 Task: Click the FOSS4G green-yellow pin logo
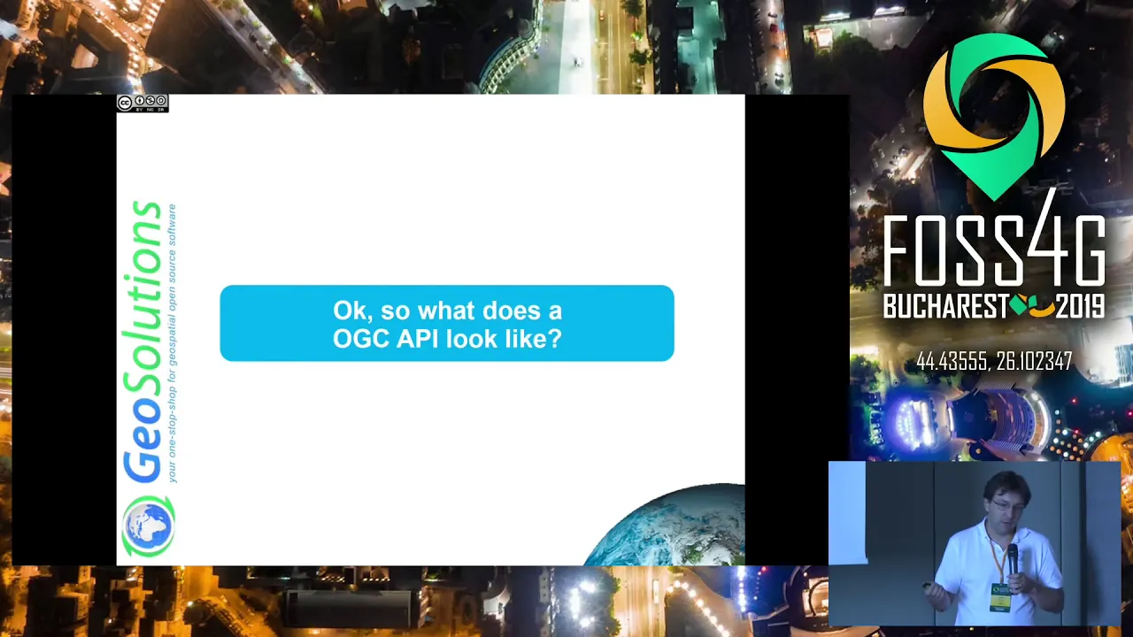994,116
